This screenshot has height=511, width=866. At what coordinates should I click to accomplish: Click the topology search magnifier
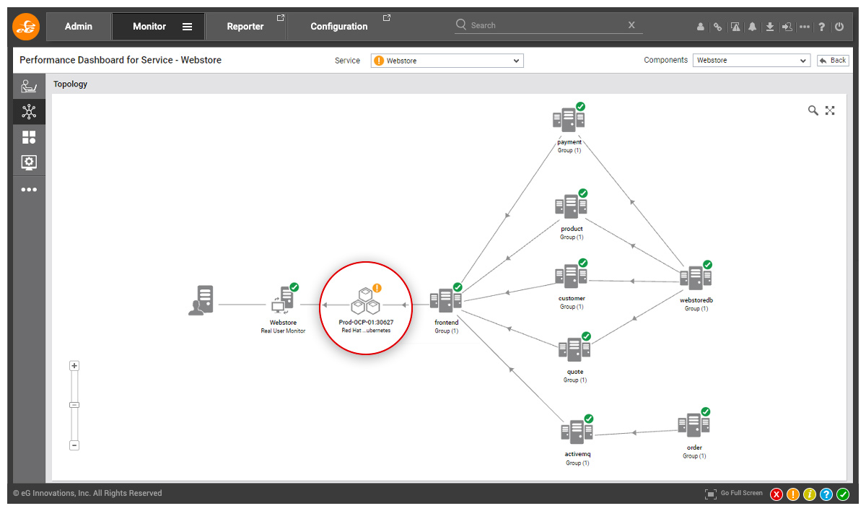[813, 110]
